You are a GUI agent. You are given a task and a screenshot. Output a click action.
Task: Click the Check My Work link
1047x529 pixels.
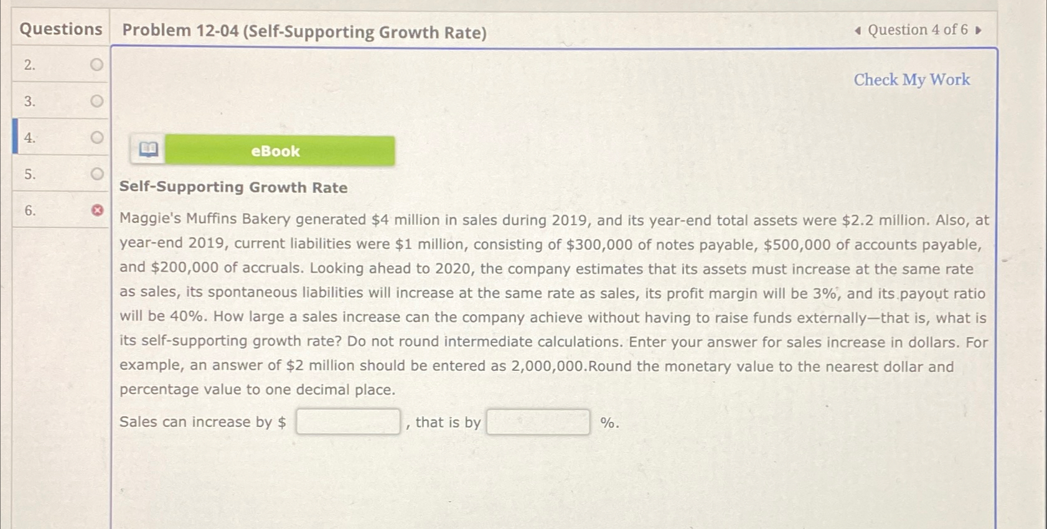911,79
